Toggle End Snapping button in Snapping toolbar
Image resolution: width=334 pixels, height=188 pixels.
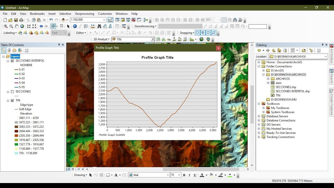tap(203, 33)
